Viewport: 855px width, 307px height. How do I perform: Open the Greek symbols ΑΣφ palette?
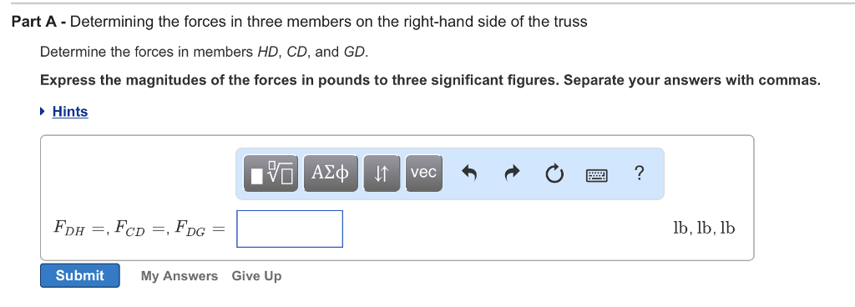(x=331, y=173)
